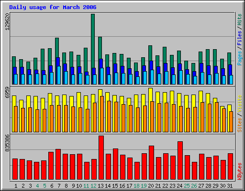Image resolution: width=245 pixels, height=191 pixels.
Task: Click the yellow 'Visits' legend label
Action: [x=240, y=104]
